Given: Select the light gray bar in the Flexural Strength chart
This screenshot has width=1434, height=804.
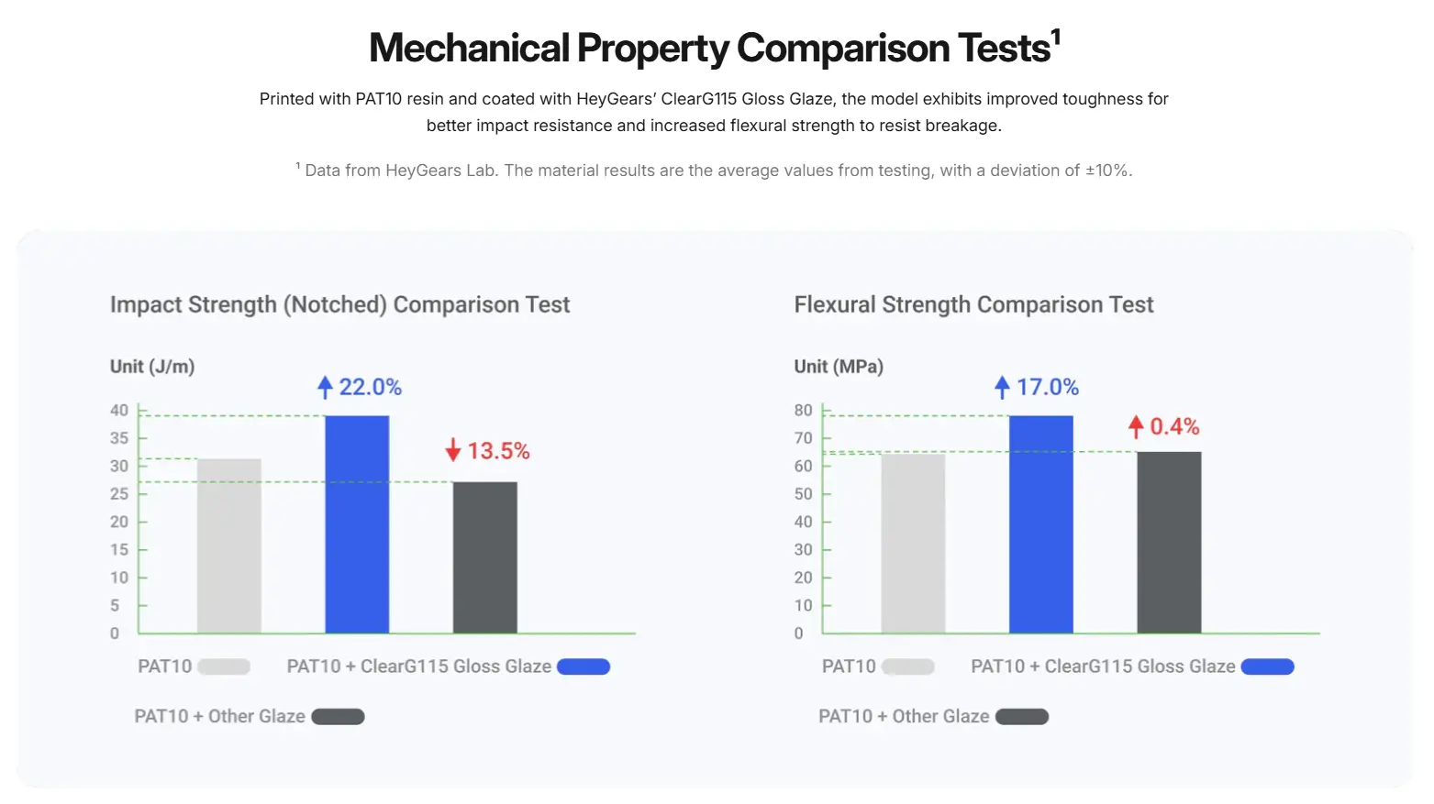Looking at the screenshot, I should [x=913, y=543].
